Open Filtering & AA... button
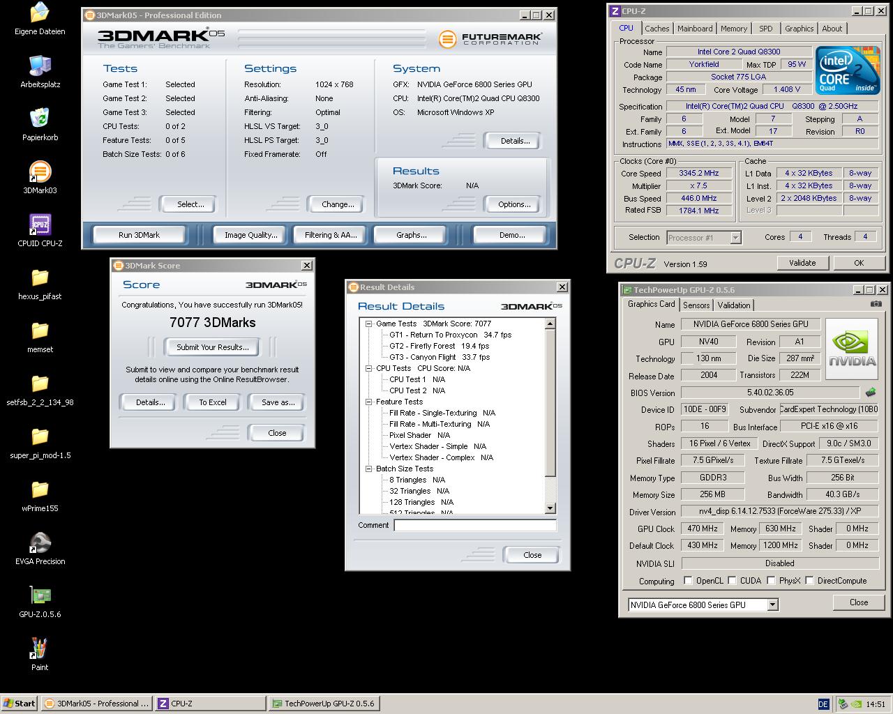This screenshot has width=893, height=714. (331, 235)
